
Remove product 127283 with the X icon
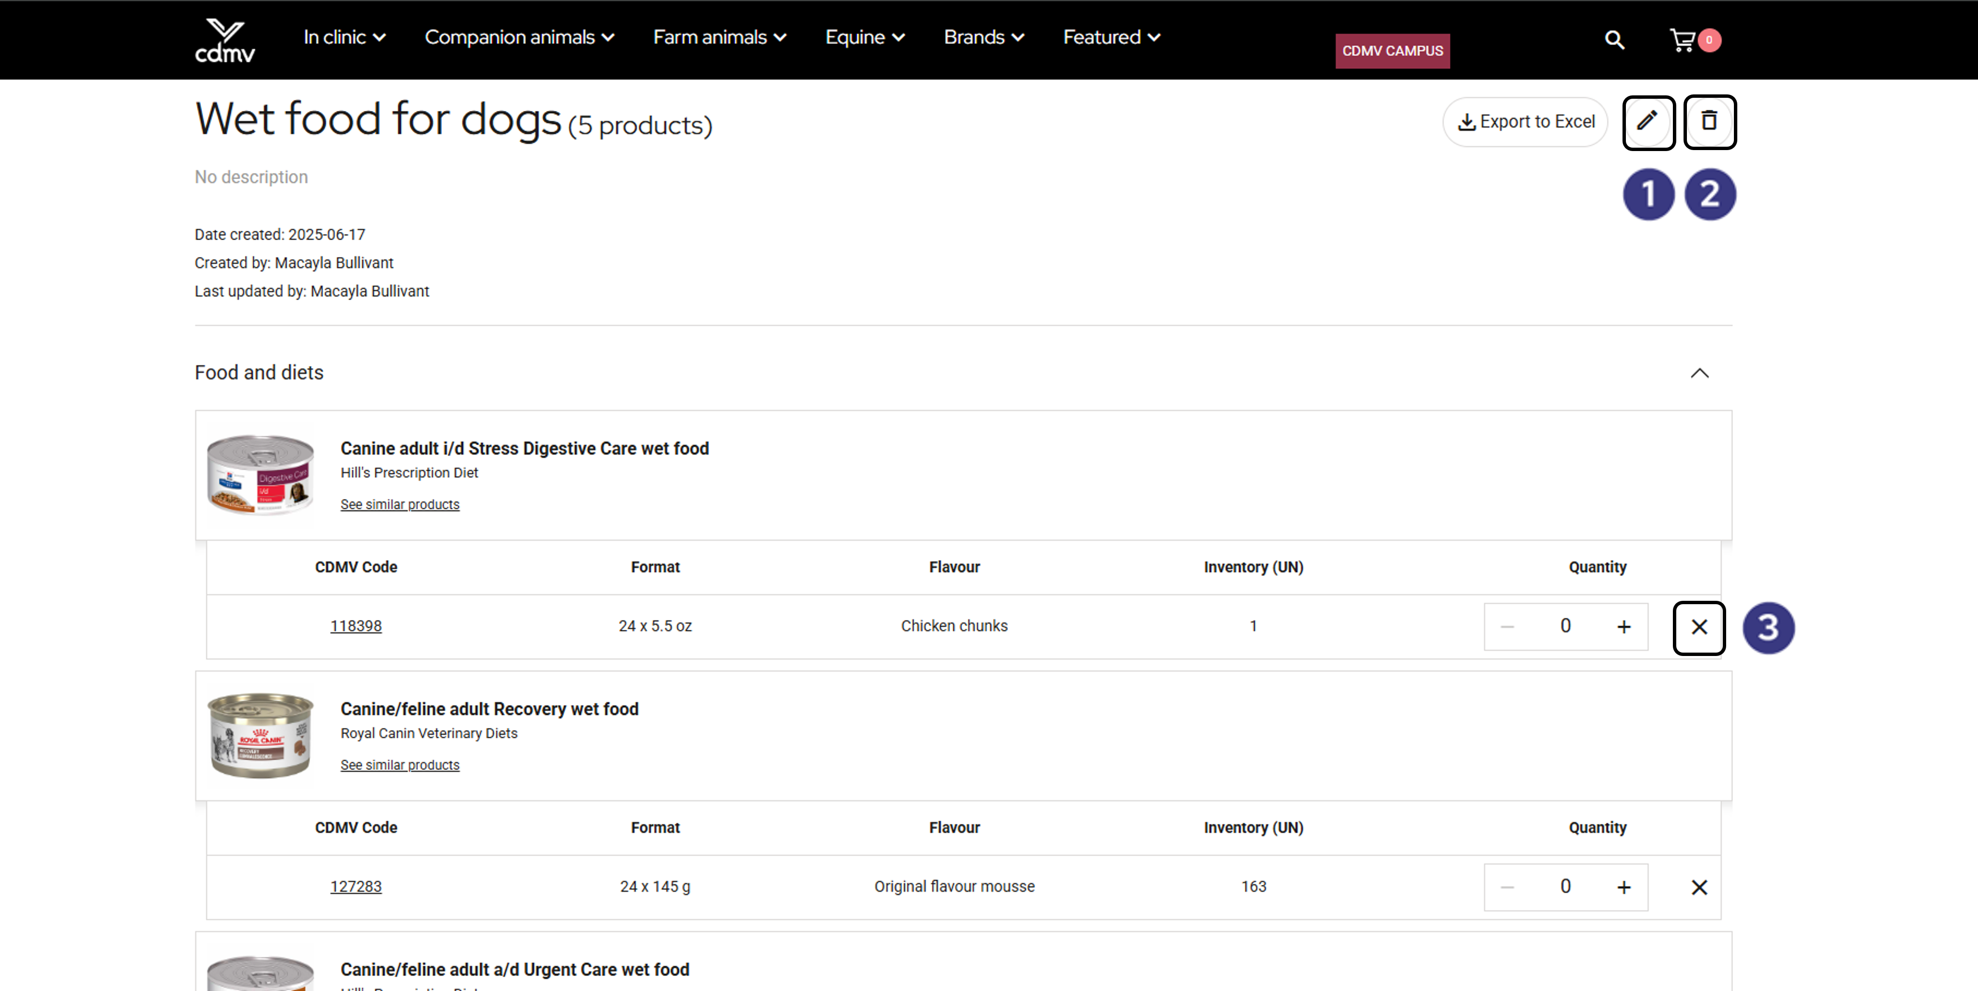pyautogui.click(x=1699, y=887)
